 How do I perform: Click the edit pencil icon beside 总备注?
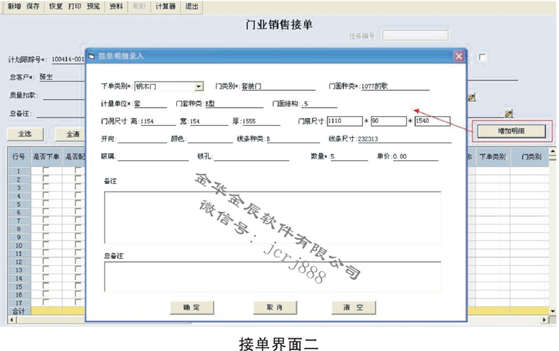click(509, 113)
